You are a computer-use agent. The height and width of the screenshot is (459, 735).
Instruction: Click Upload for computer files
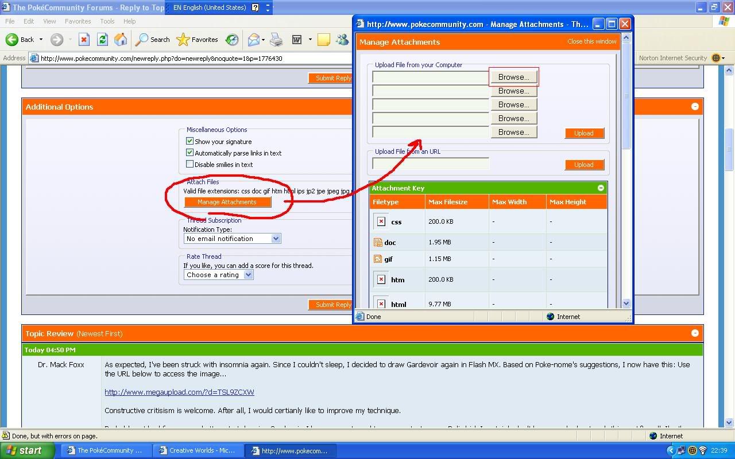click(x=584, y=133)
